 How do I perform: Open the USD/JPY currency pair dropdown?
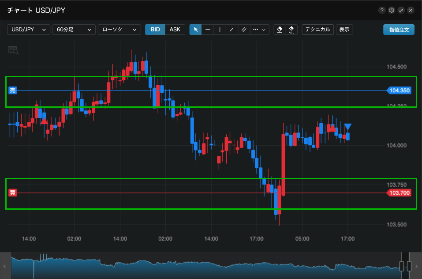point(29,30)
